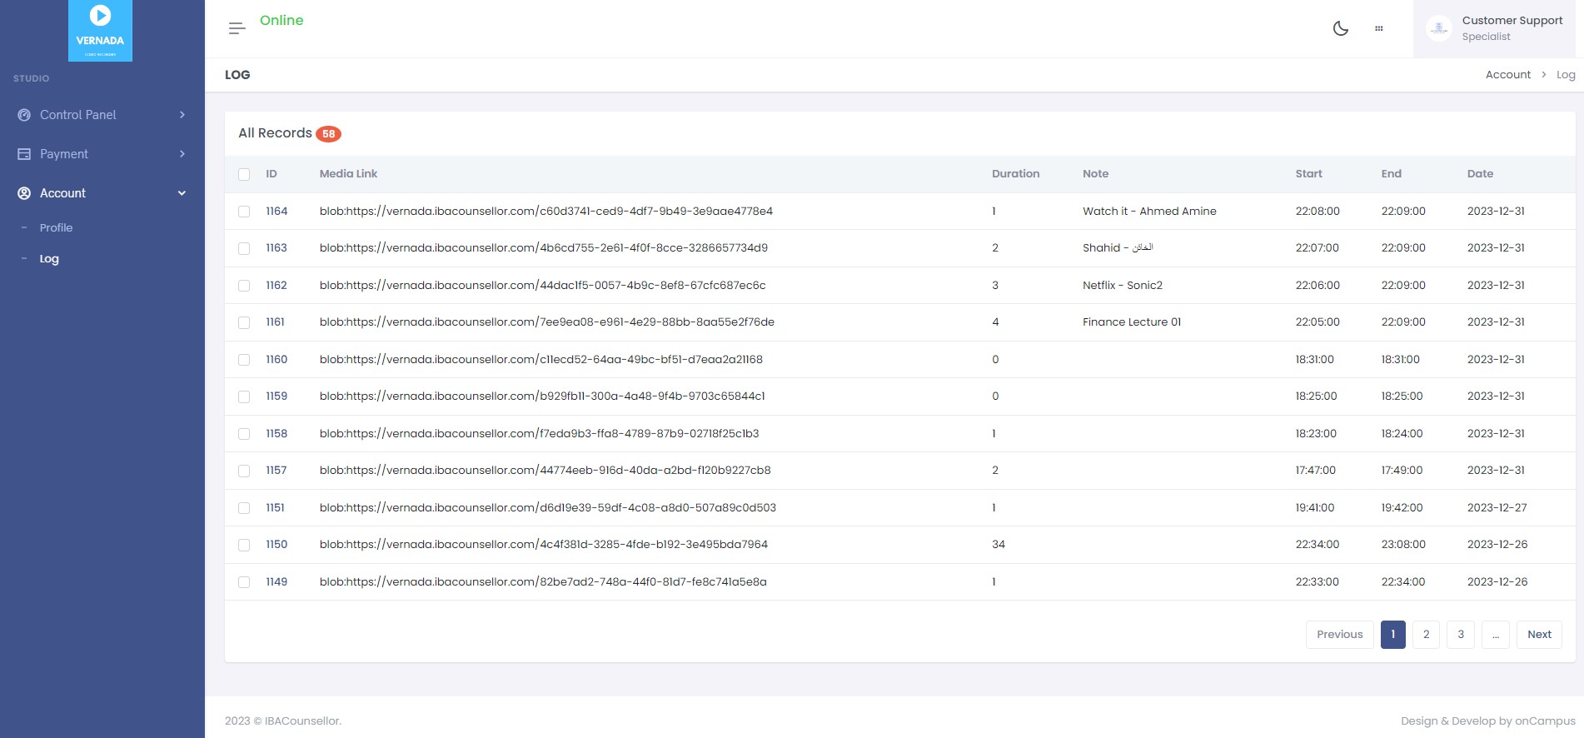Screen dimensions: 1584x738
Task: Open the apps grid icon
Action: tap(1378, 28)
